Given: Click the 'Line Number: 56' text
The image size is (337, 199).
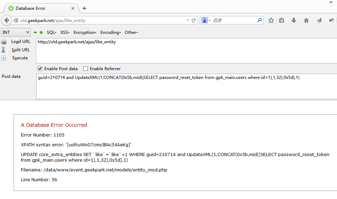Looking at the screenshot, I should click(x=39, y=179).
